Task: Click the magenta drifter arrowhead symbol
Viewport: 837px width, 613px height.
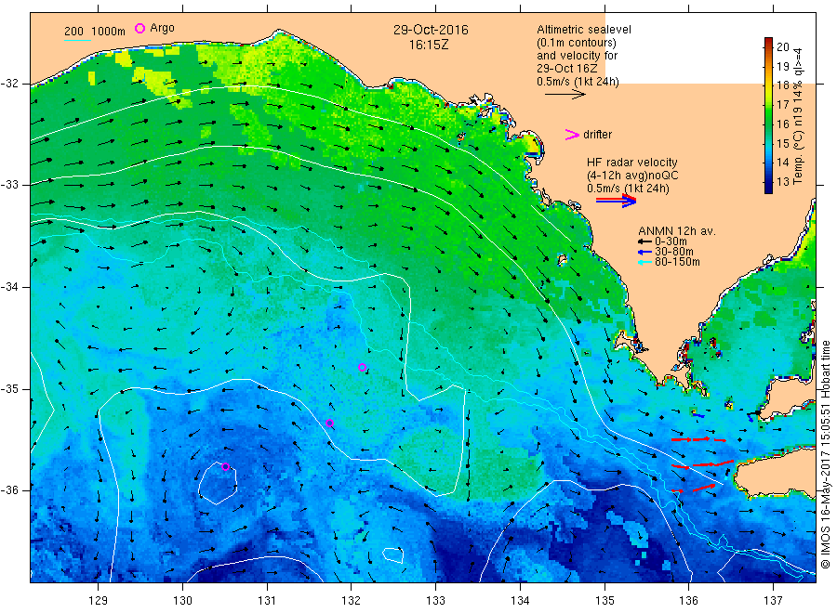Action: [x=572, y=135]
